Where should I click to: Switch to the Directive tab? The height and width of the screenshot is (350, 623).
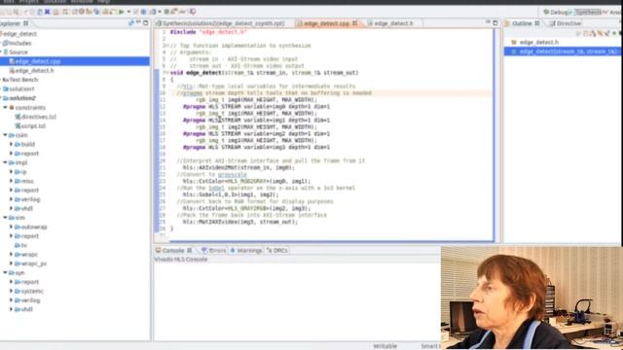[x=565, y=23]
